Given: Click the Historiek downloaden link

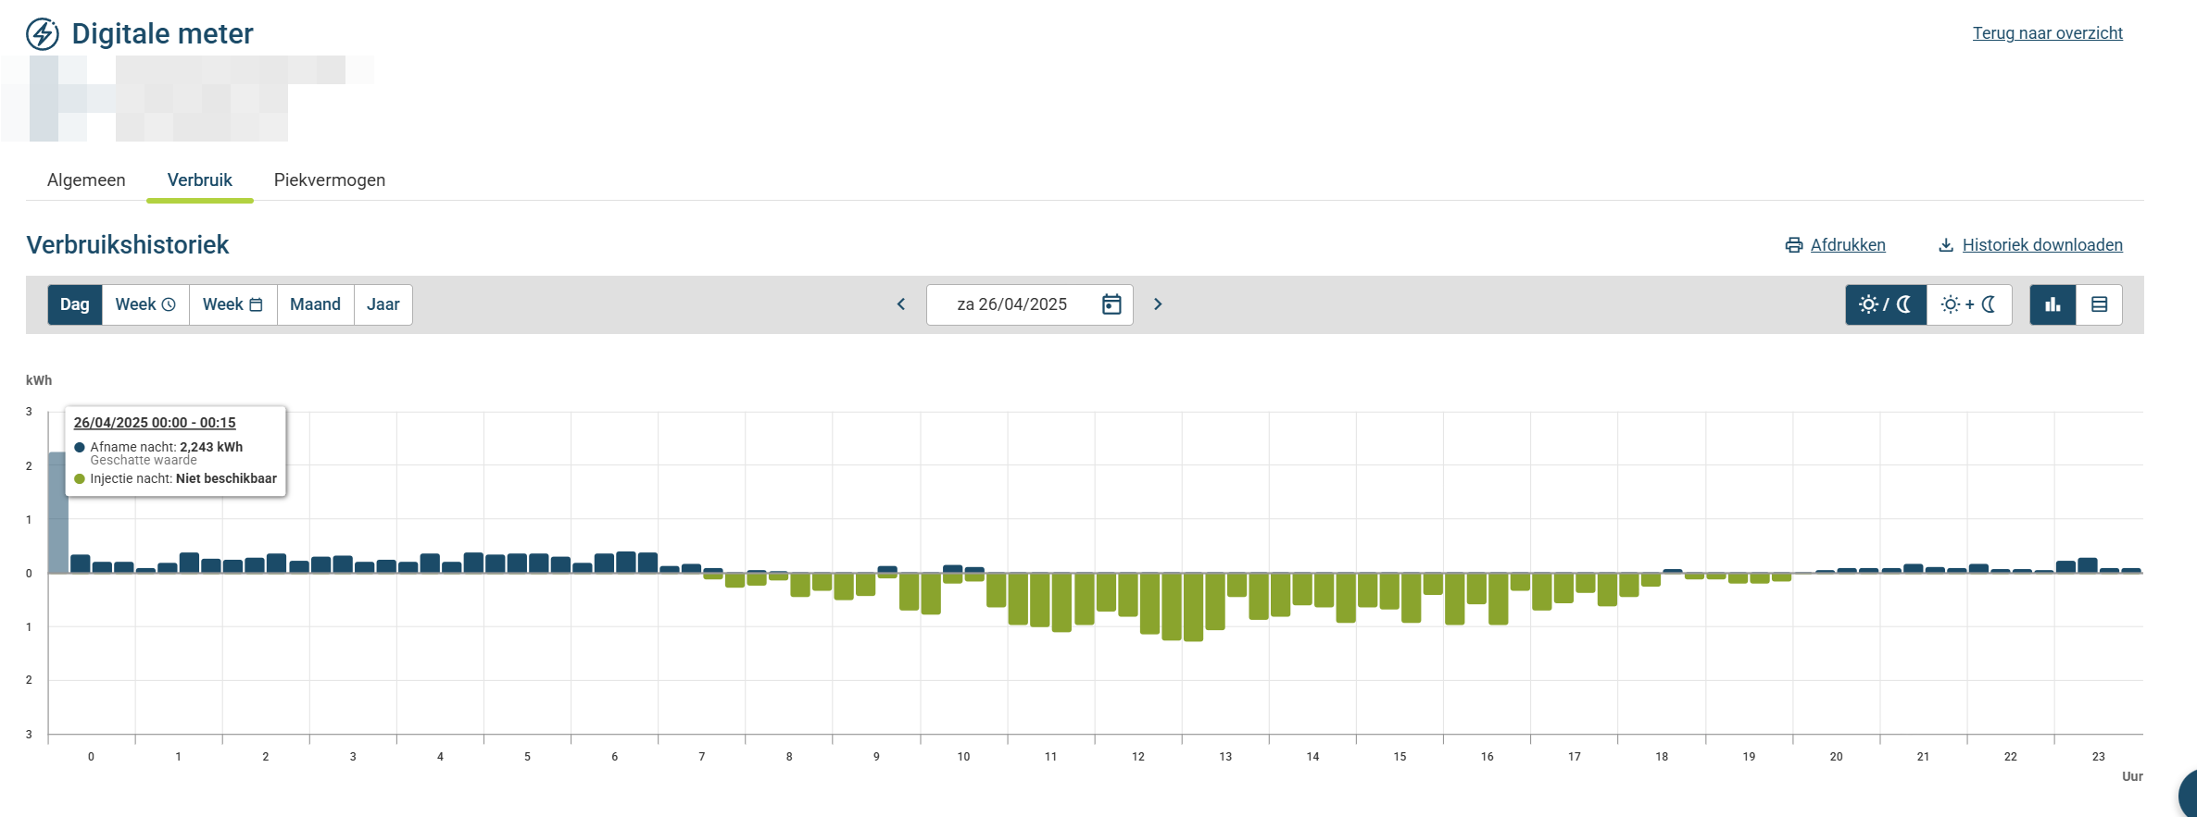Looking at the screenshot, I should click(2042, 245).
